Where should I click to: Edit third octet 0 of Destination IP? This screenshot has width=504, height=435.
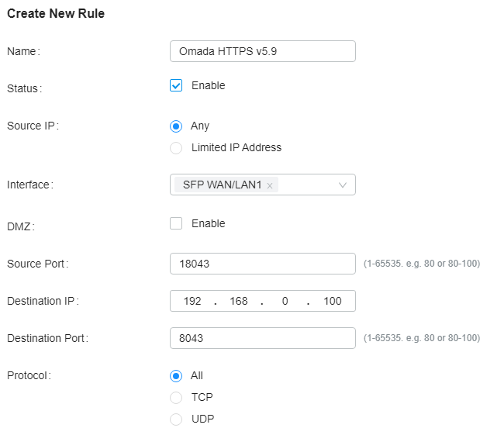click(285, 301)
